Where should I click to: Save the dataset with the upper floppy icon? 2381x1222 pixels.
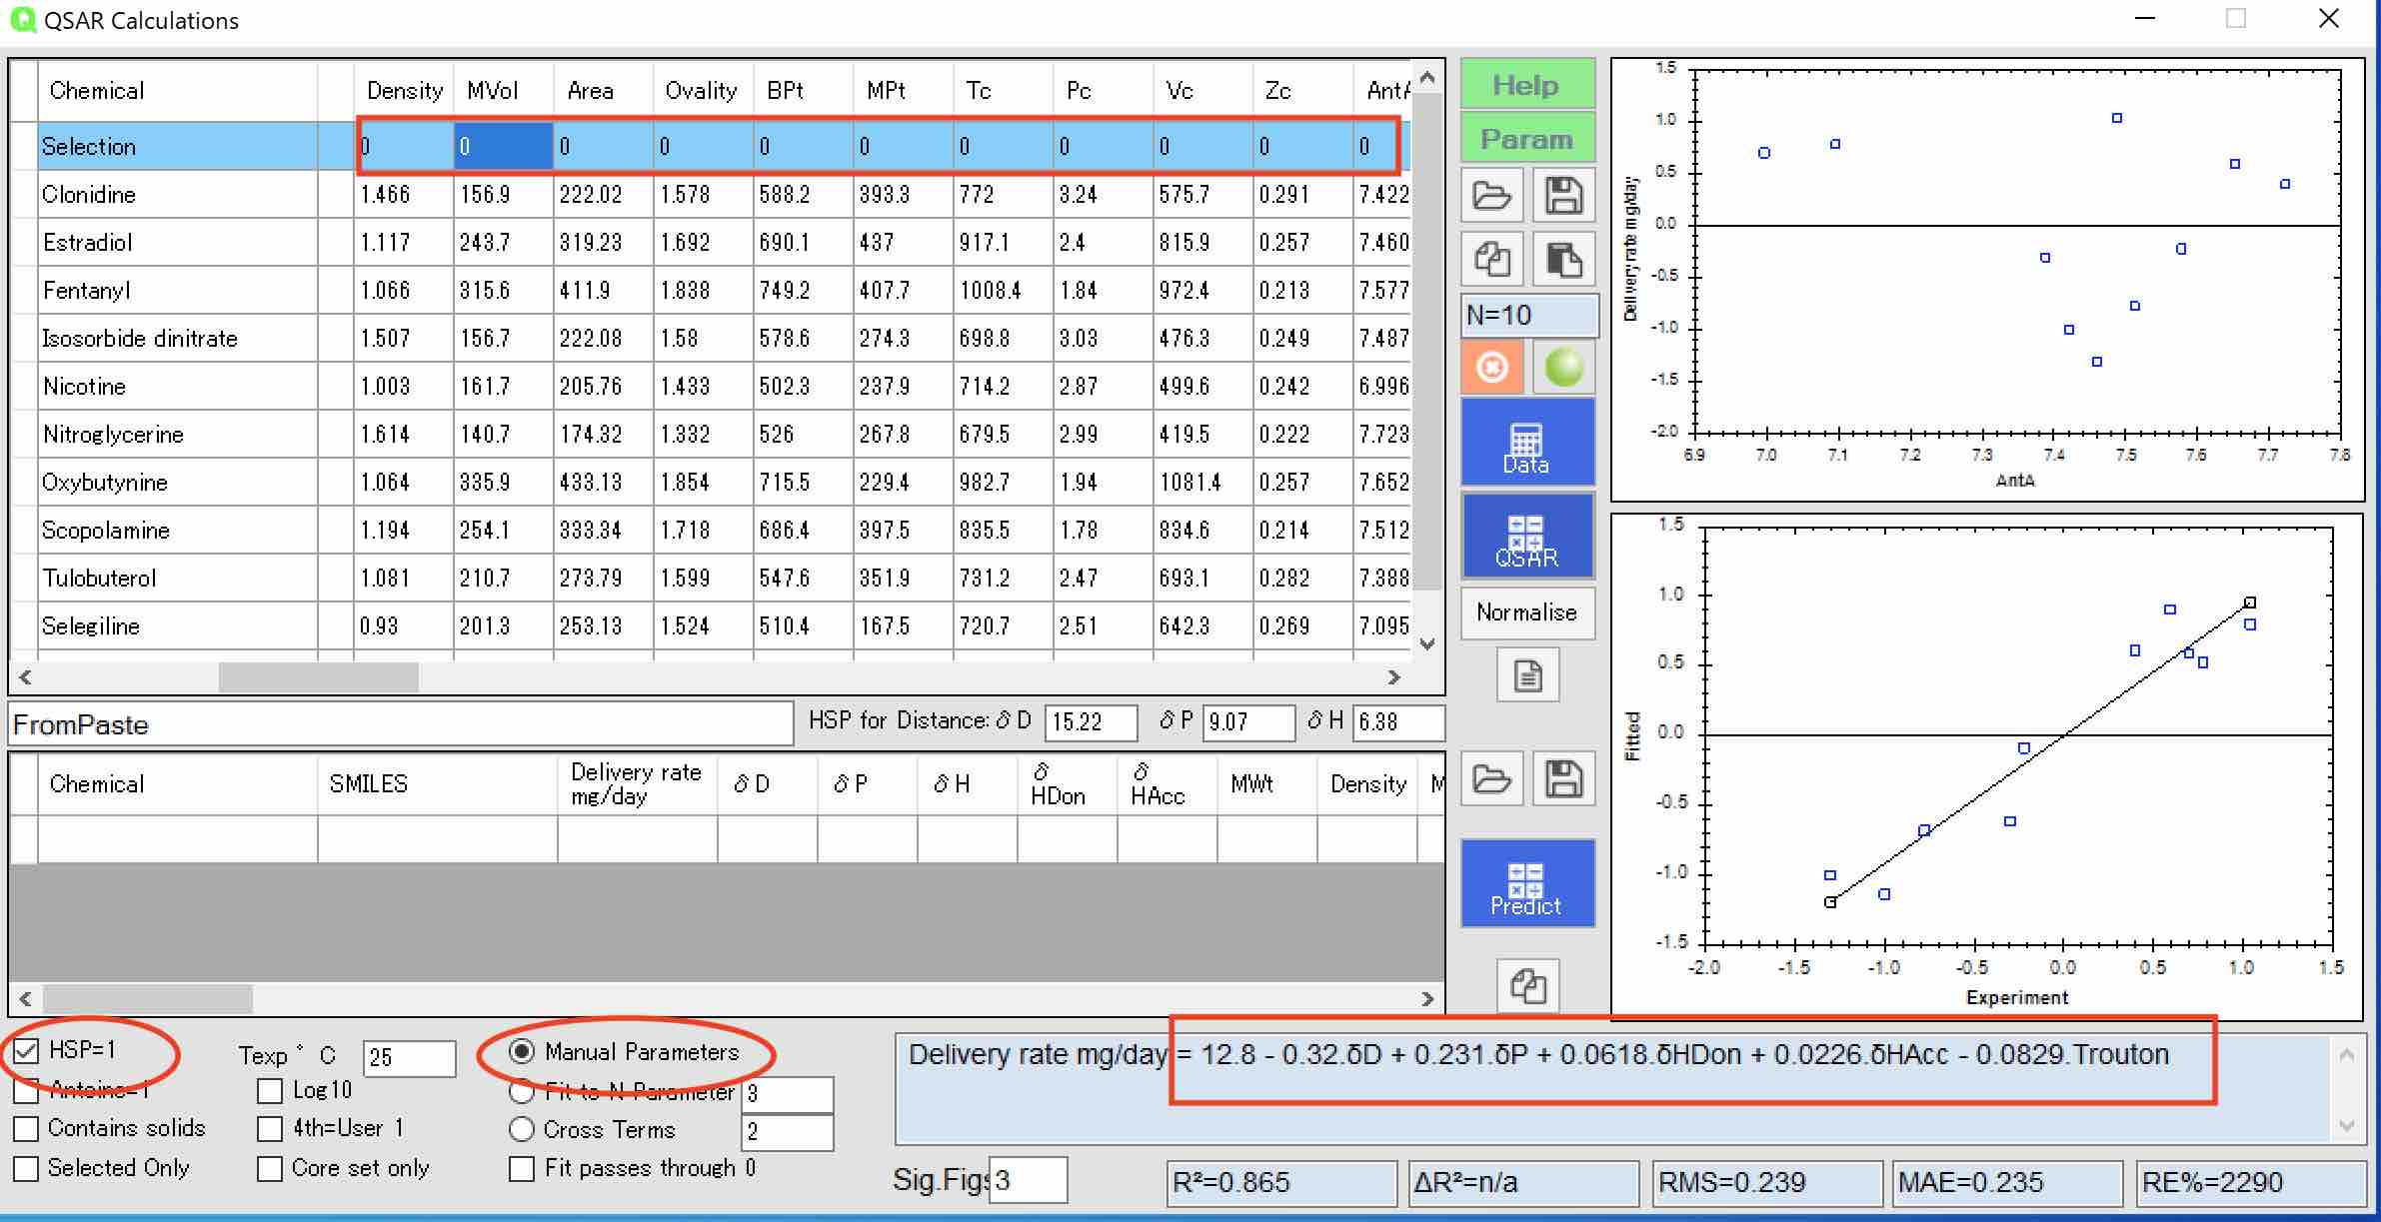point(1563,195)
